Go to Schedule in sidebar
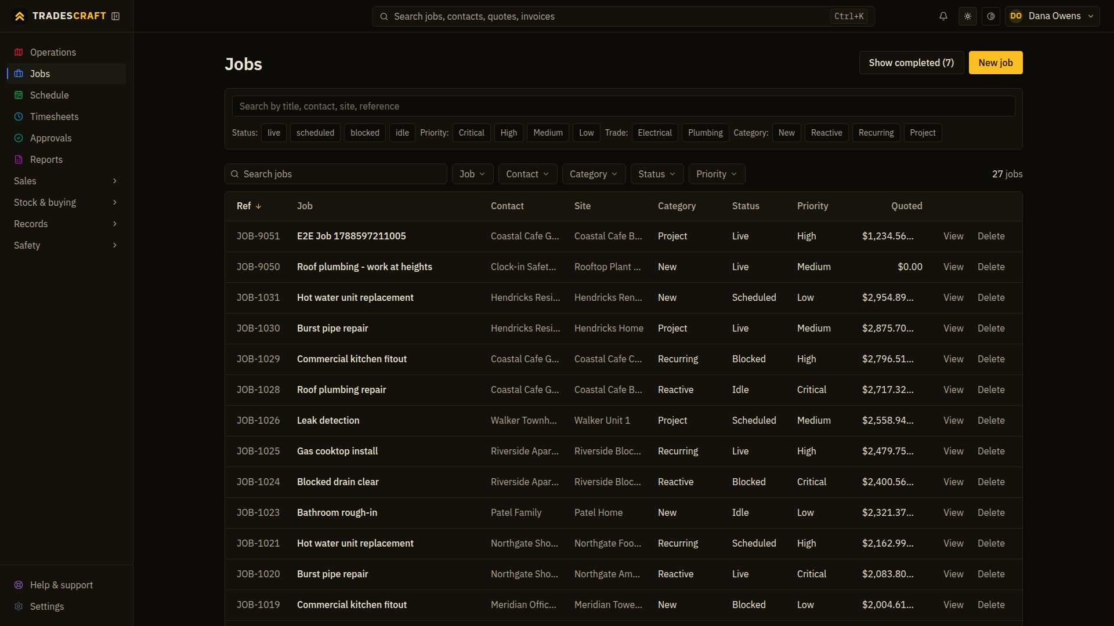This screenshot has width=1114, height=626. (x=66, y=95)
